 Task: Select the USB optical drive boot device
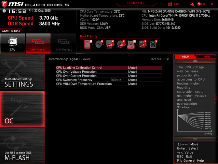pyautogui.click(x=120, y=44)
